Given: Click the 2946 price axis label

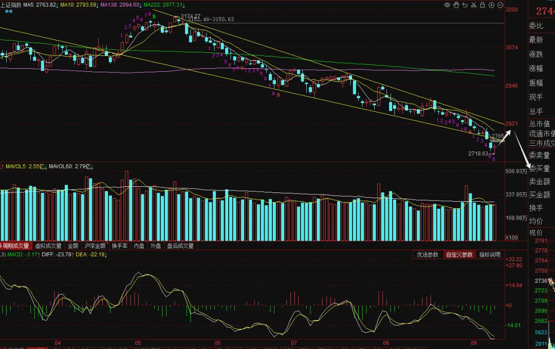Looking at the screenshot, I should pyautogui.click(x=511, y=86).
